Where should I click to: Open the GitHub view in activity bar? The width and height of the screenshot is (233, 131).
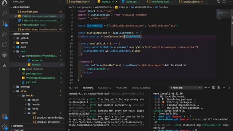point(4,55)
